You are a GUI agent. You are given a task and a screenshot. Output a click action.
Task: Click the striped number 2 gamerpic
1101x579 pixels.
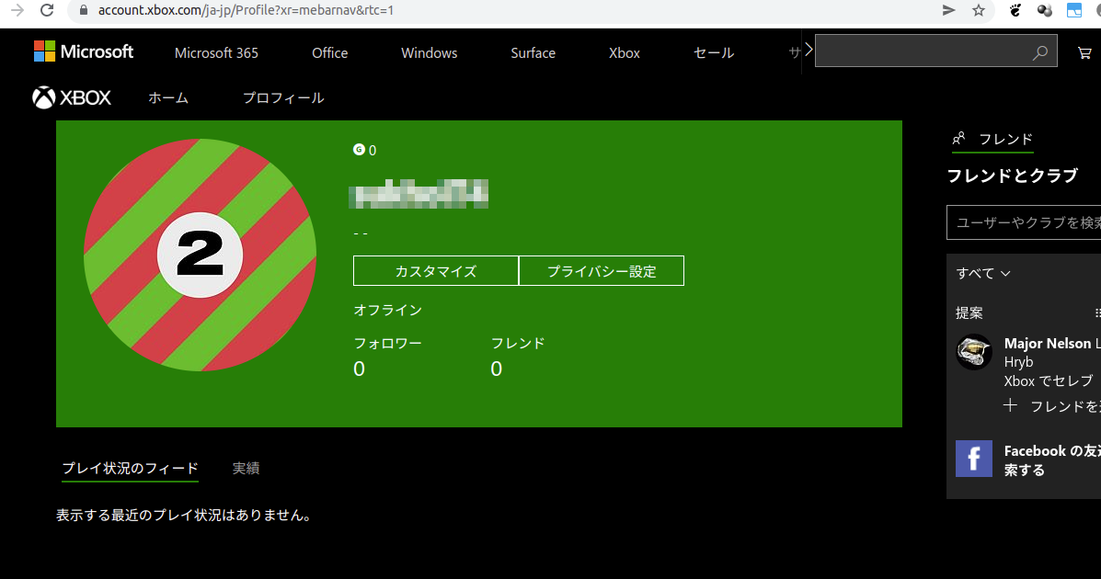(x=201, y=255)
